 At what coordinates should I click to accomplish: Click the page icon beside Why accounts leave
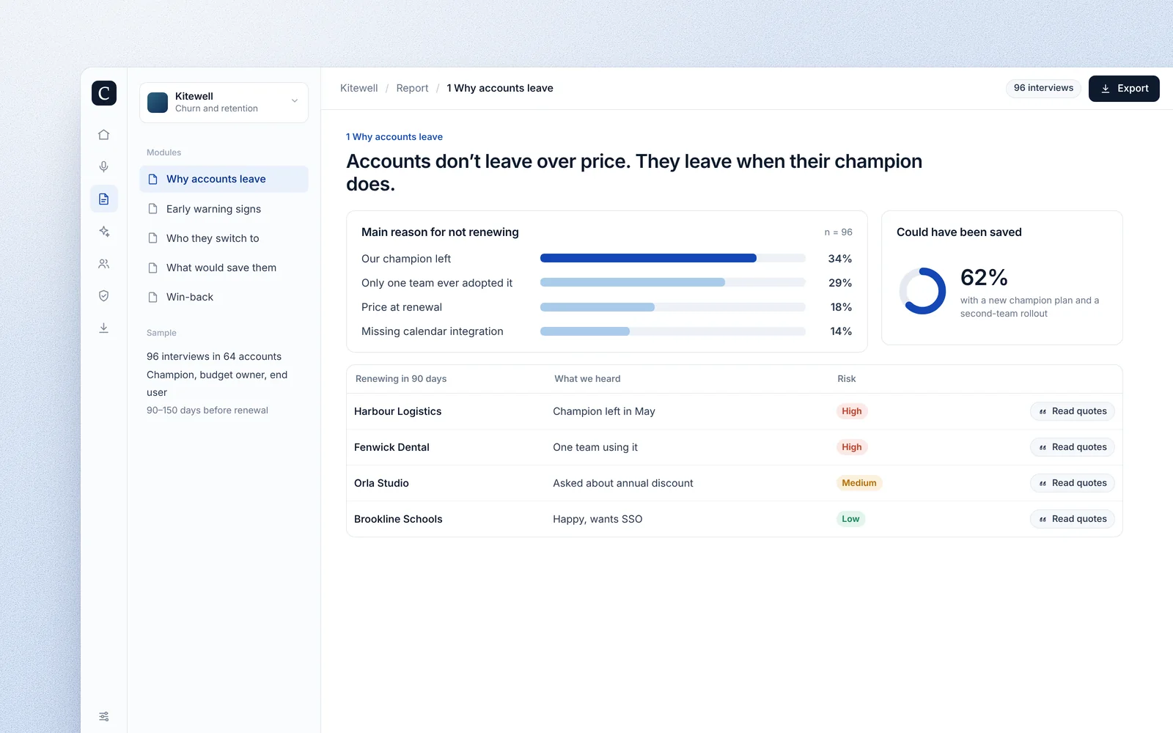[153, 180]
